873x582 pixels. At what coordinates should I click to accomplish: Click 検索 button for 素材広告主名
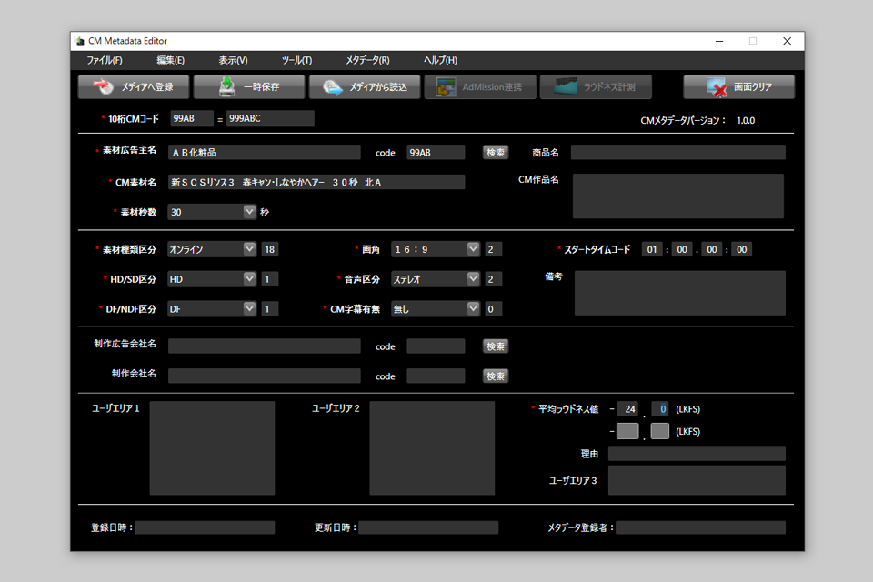tap(495, 153)
